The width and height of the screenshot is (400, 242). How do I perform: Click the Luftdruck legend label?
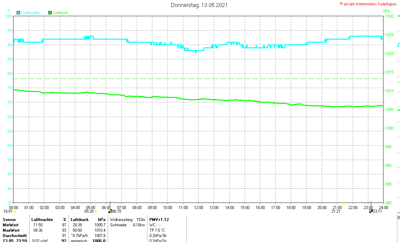tap(60, 13)
